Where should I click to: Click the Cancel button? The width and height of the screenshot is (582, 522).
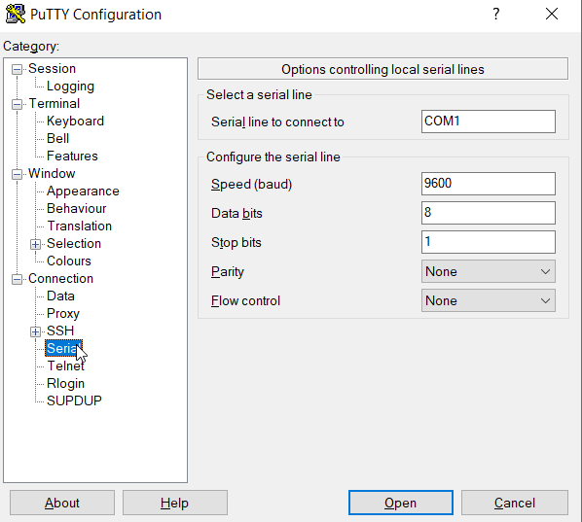coord(515,503)
